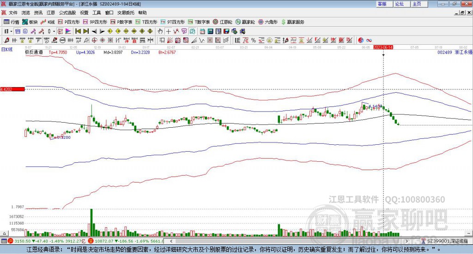473x254 pixels.
Task: Click the spiral tool icon
Action: pyautogui.click(x=47, y=40)
